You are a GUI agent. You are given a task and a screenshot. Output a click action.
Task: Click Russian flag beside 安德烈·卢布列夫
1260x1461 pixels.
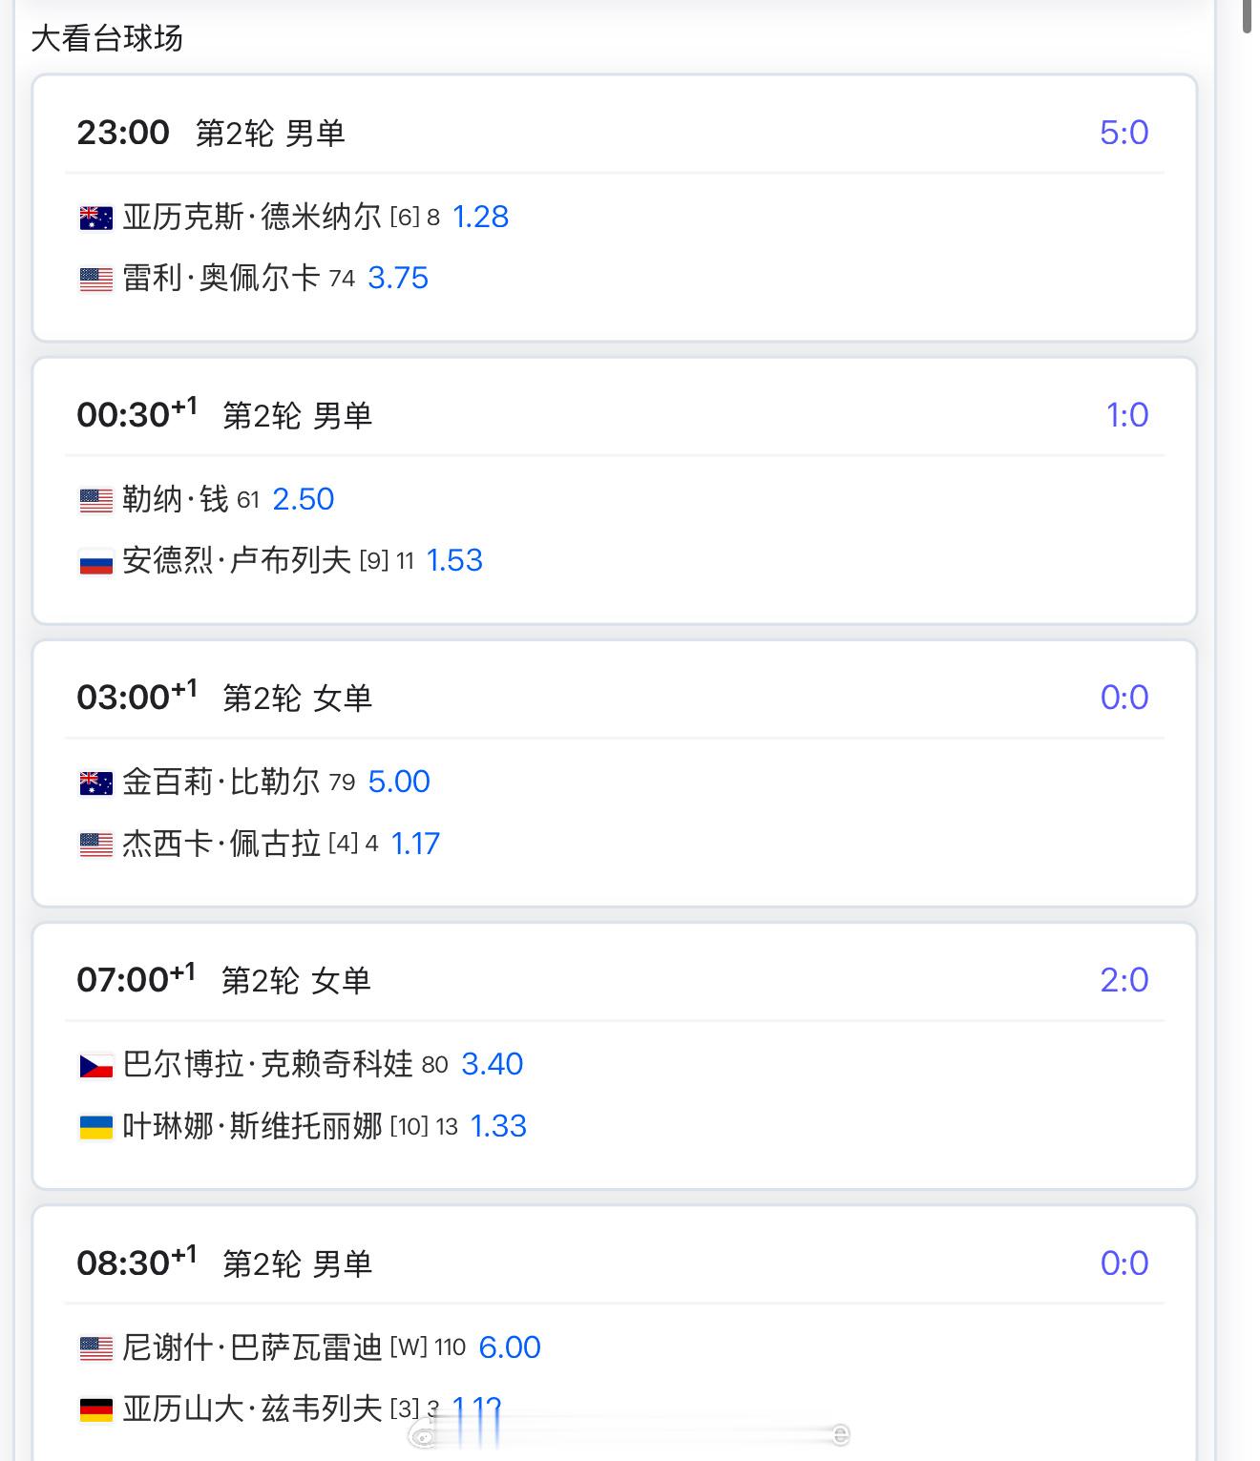[x=95, y=561]
